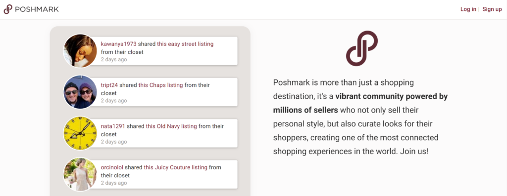Viewport: 507px width, 196px height.
Task: Open 'this Juicy Couture listing' link
Action: [176, 167]
